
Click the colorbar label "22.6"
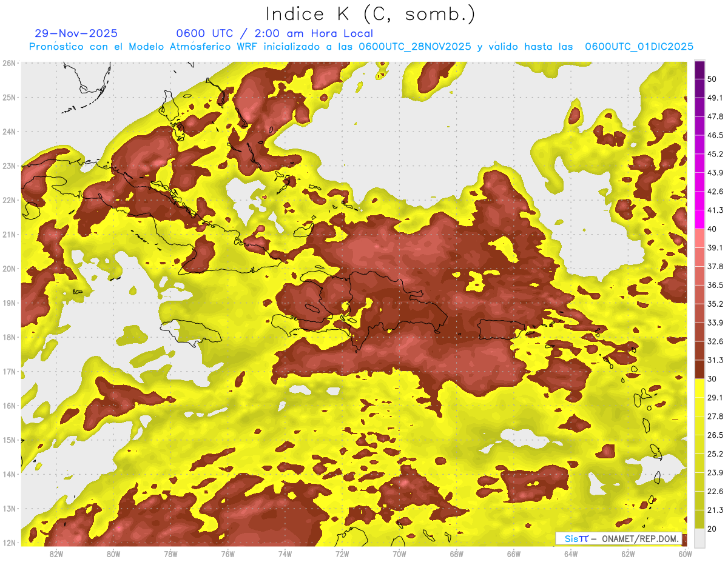(x=715, y=491)
